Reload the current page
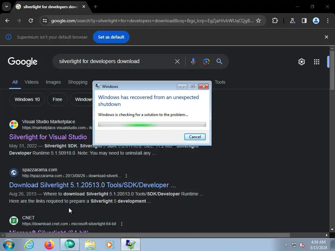This screenshot has height=251, width=335. click(x=31, y=21)
